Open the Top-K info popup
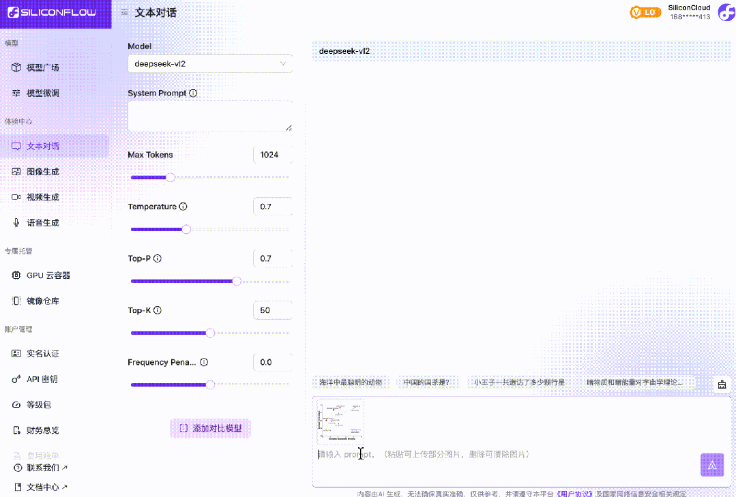Viewport: 736px width, 497px height. click(x=157, y=310)
